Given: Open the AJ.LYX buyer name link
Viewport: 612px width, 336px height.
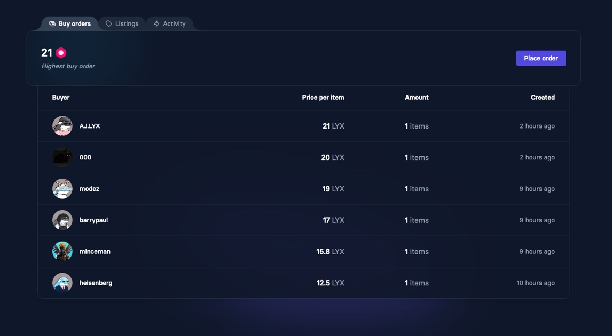Looking at the screenshot, I should coord(90,126).
